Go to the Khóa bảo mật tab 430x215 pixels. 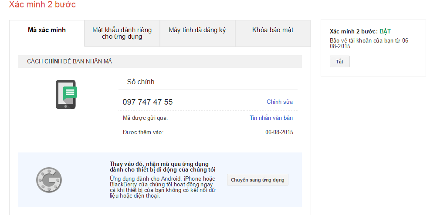point(273,30)
